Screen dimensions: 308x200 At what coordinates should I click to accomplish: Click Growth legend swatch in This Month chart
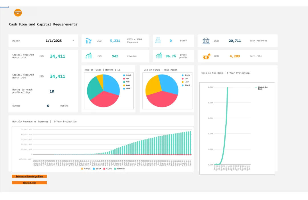point(183,75)
